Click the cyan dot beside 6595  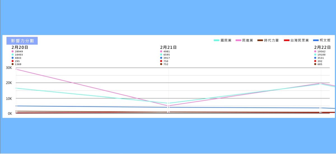pos(161,55)
